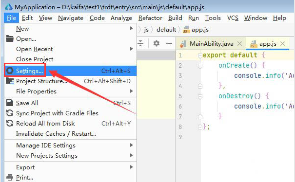Open the Refactor menu
The height and width of the screenshot is (182, 295).
tap(150, 18)
